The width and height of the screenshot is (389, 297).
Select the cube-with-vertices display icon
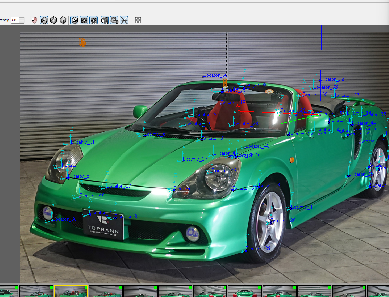tap(54, 20)
